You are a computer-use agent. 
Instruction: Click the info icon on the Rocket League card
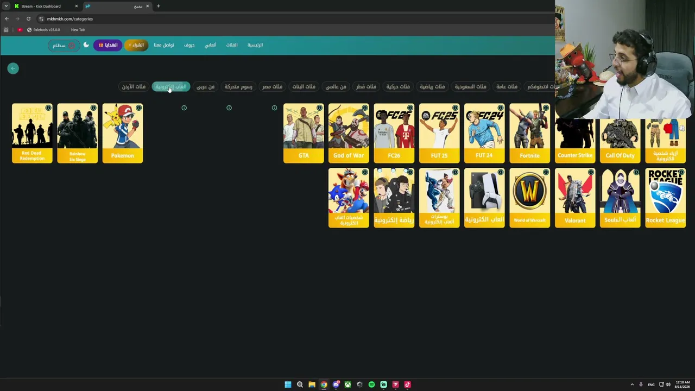point(681,172)
